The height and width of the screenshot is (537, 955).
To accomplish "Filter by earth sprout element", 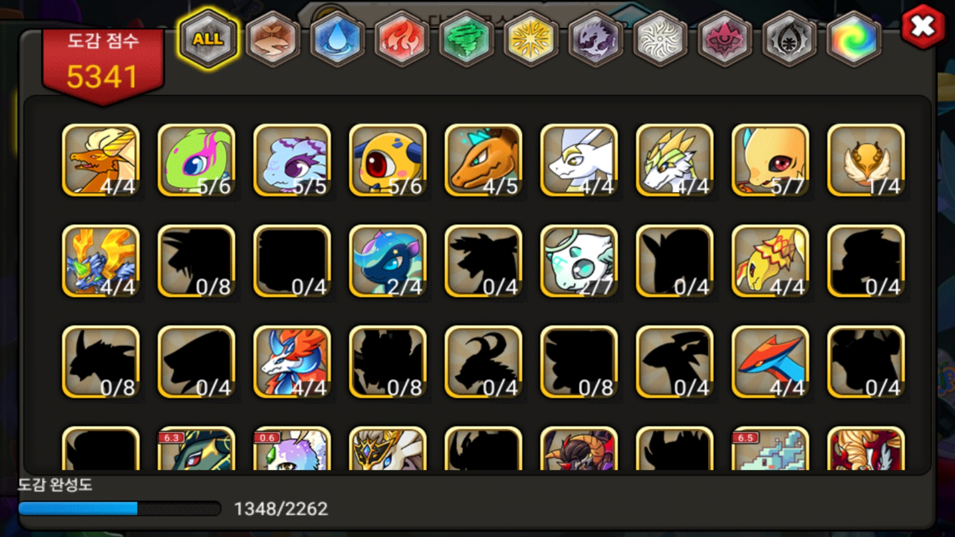I will pyautogui.click(x=273, y=39).
